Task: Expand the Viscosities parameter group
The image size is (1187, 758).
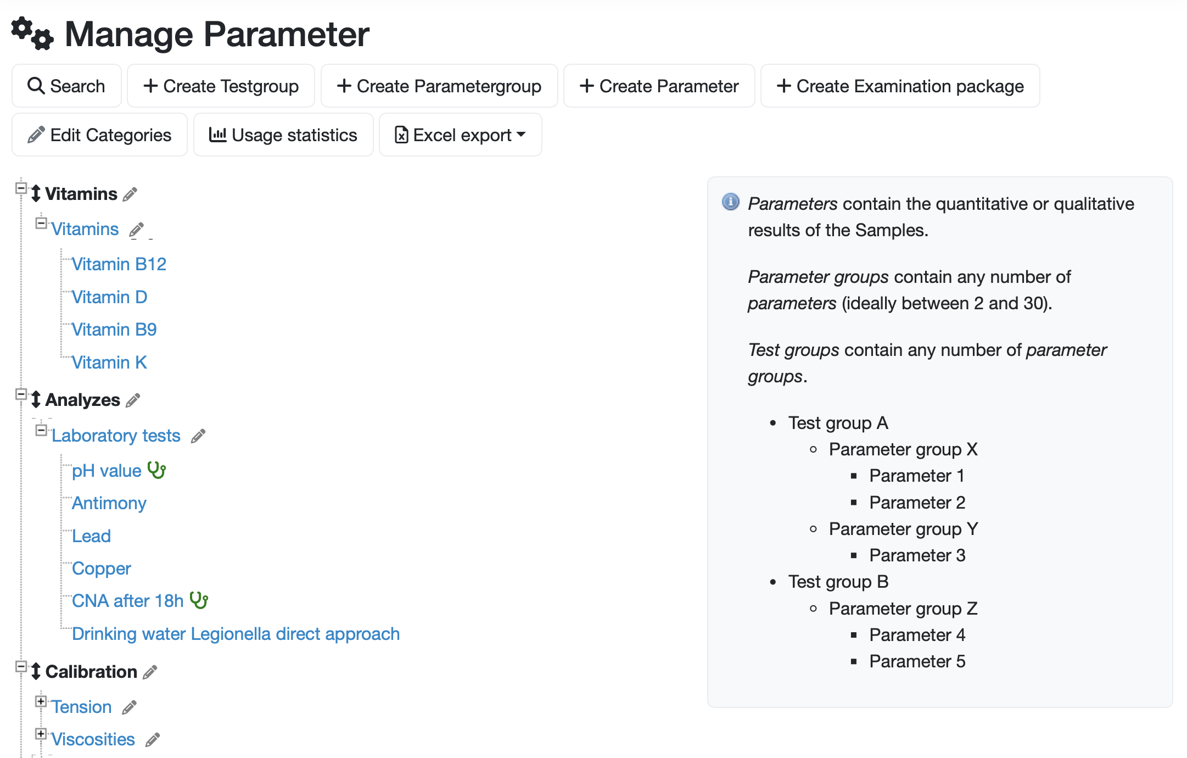Action: 41,734
